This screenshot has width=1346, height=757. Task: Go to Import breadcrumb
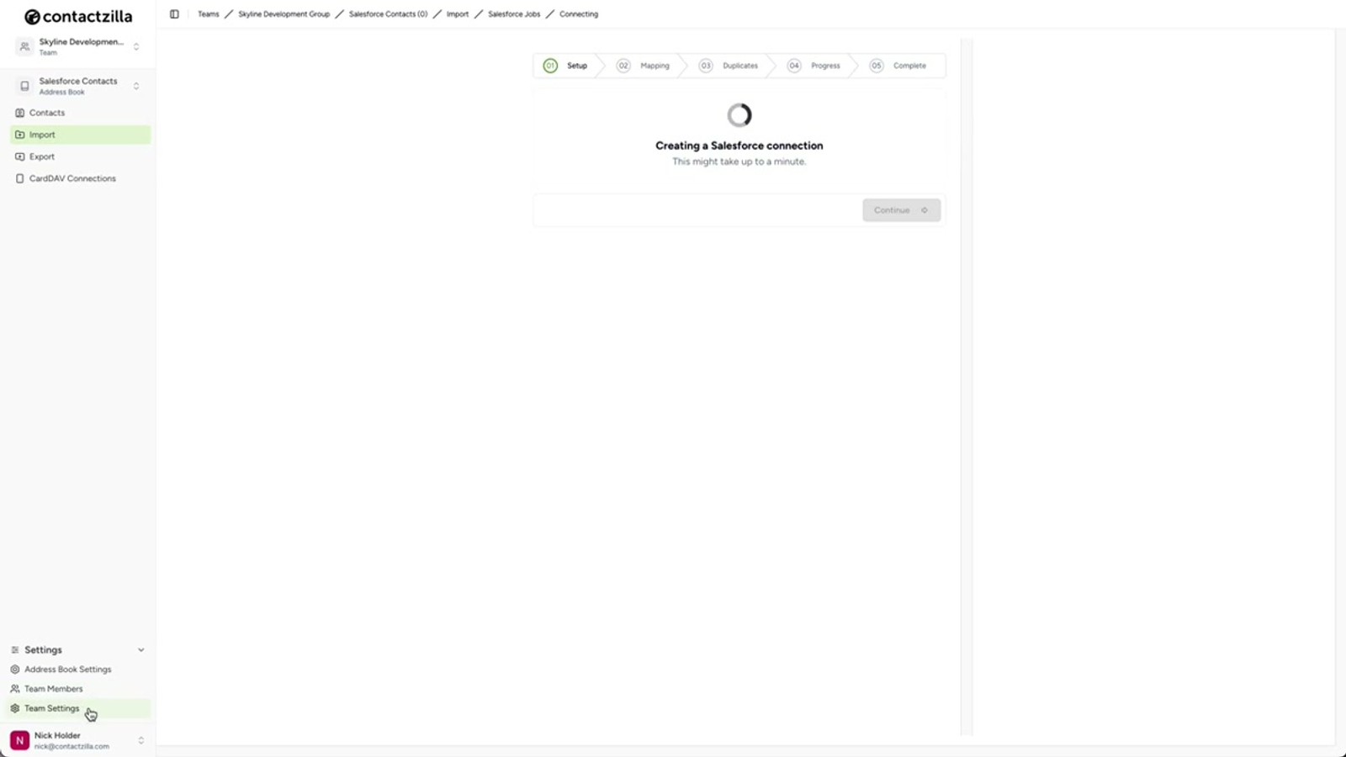(x=458, y=14)
